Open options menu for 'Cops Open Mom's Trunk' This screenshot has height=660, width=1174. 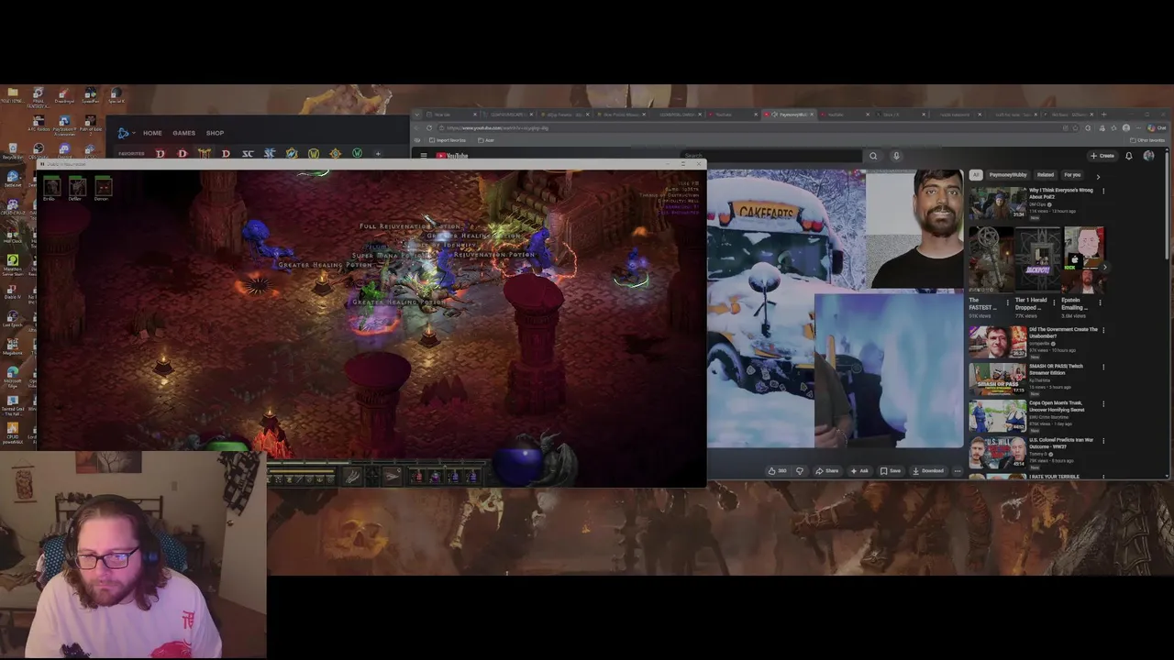pos(1103,403)
